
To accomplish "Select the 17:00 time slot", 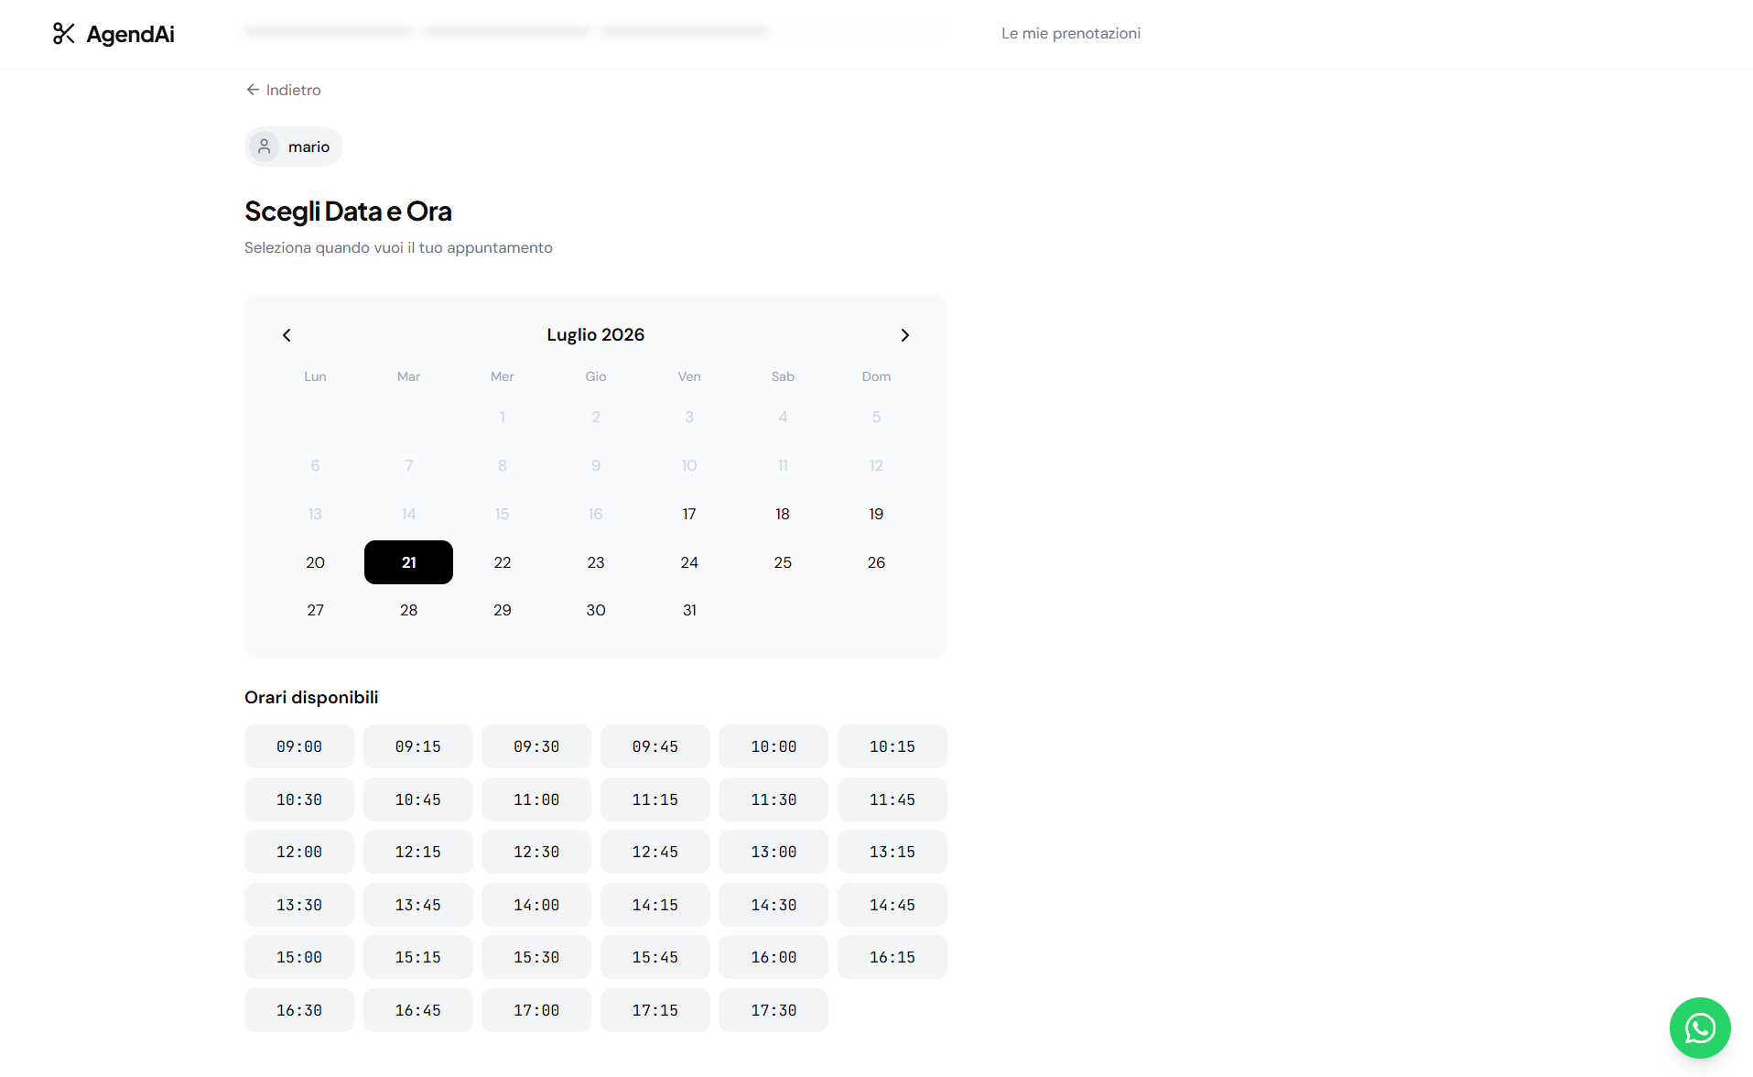I will tap(536, 1010).
